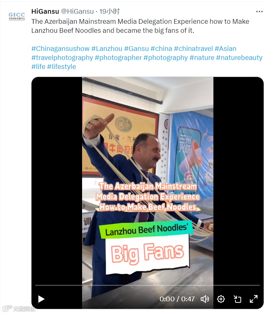This screenshot has height=314, width=267.
Task: Open the HiGansu display name profile
Action: click(x=45, y=11)
